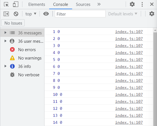The image size is (157, 126).
Task: Select the Console tab
Action: pyautogui.click(x=60, y=4)
